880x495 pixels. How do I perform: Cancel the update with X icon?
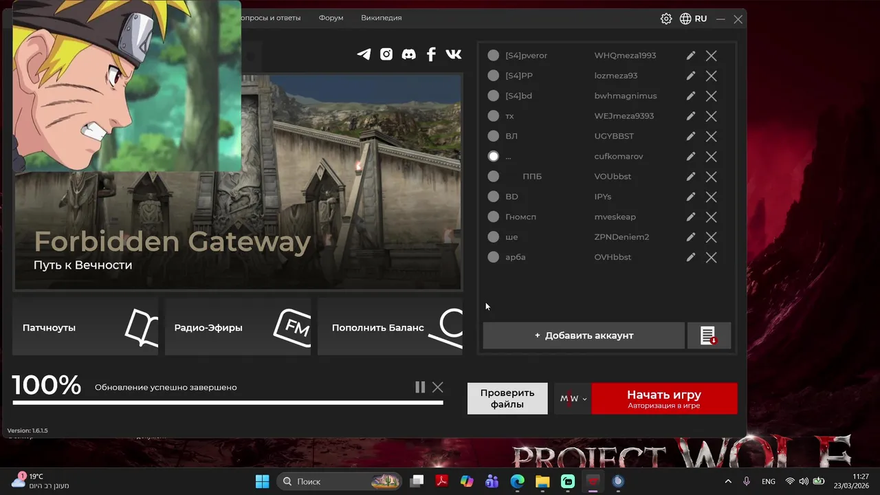click(x=437, y=387)
